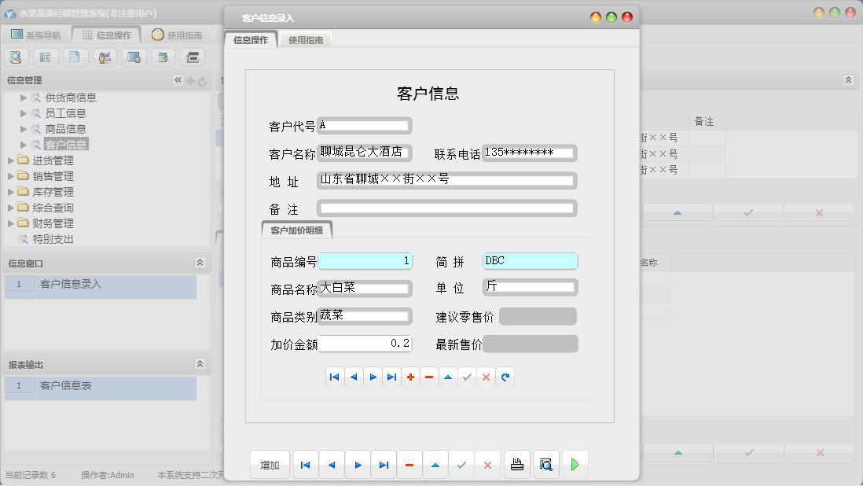Select the 系统导航 tab at the top
This screenshot has height=486, width=863.
pos(35,34)
